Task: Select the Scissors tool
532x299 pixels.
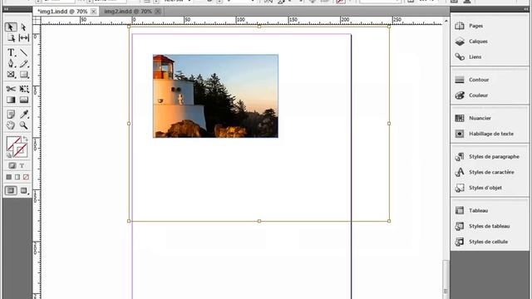Action: tap(11, 89)
